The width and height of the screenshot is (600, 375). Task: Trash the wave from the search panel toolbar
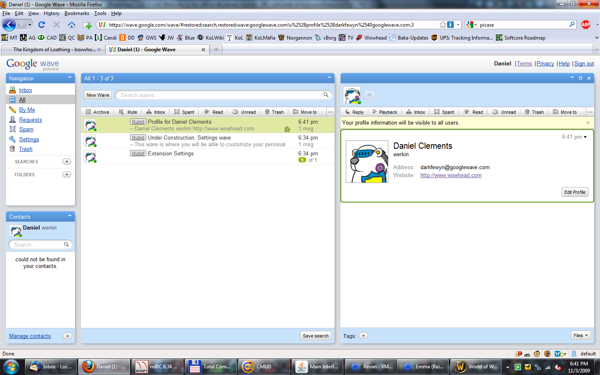(274, 112)
